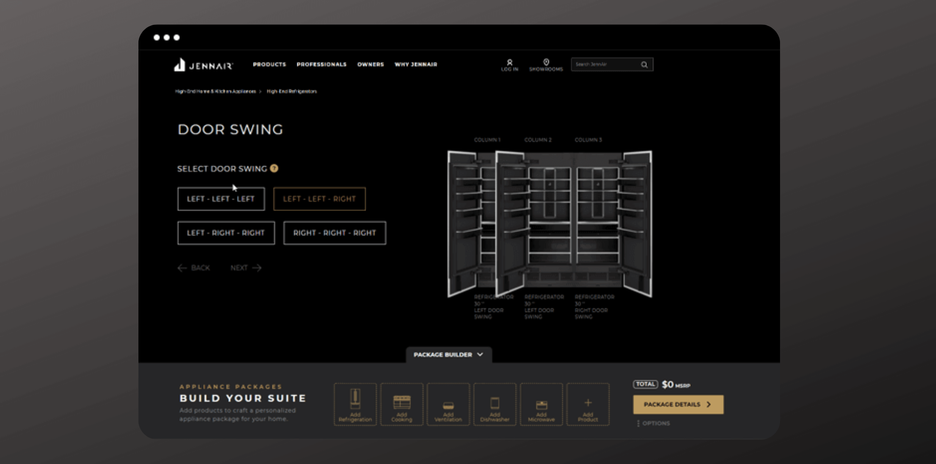Add Ventilation to the package

[x=448, y=405]
